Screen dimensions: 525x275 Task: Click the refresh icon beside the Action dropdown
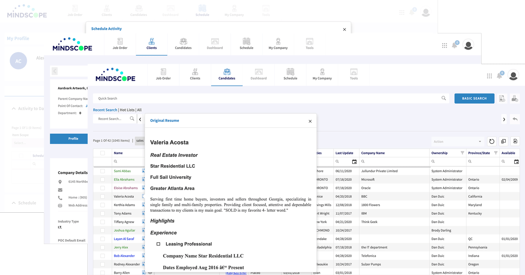(x=492, y=141)
